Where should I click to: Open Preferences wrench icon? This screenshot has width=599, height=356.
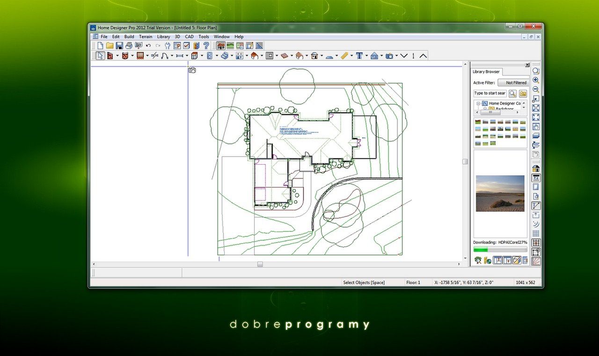click(168, 45)
